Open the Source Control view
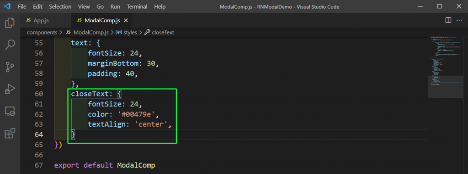 point(10,67)
